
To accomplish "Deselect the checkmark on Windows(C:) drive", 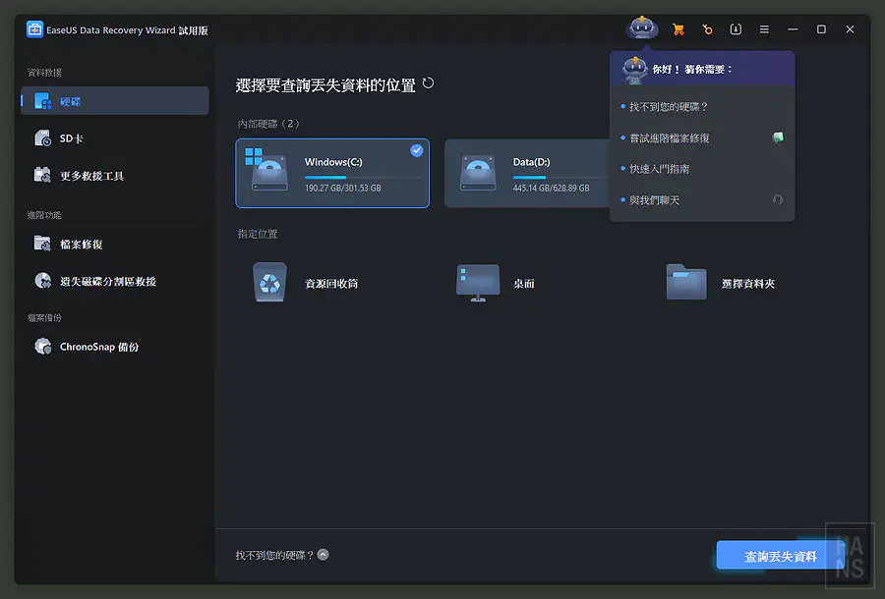I will tap(415, 151).
